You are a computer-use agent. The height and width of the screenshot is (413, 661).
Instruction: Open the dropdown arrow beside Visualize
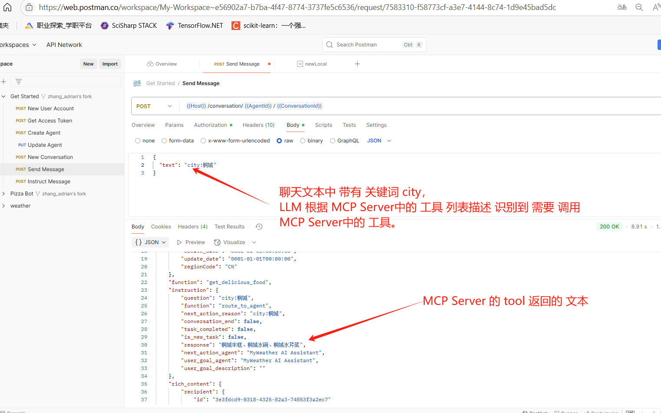tap(254, 242)
